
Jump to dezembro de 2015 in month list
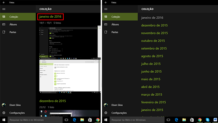pyautogui.click(x=154, y=25)
